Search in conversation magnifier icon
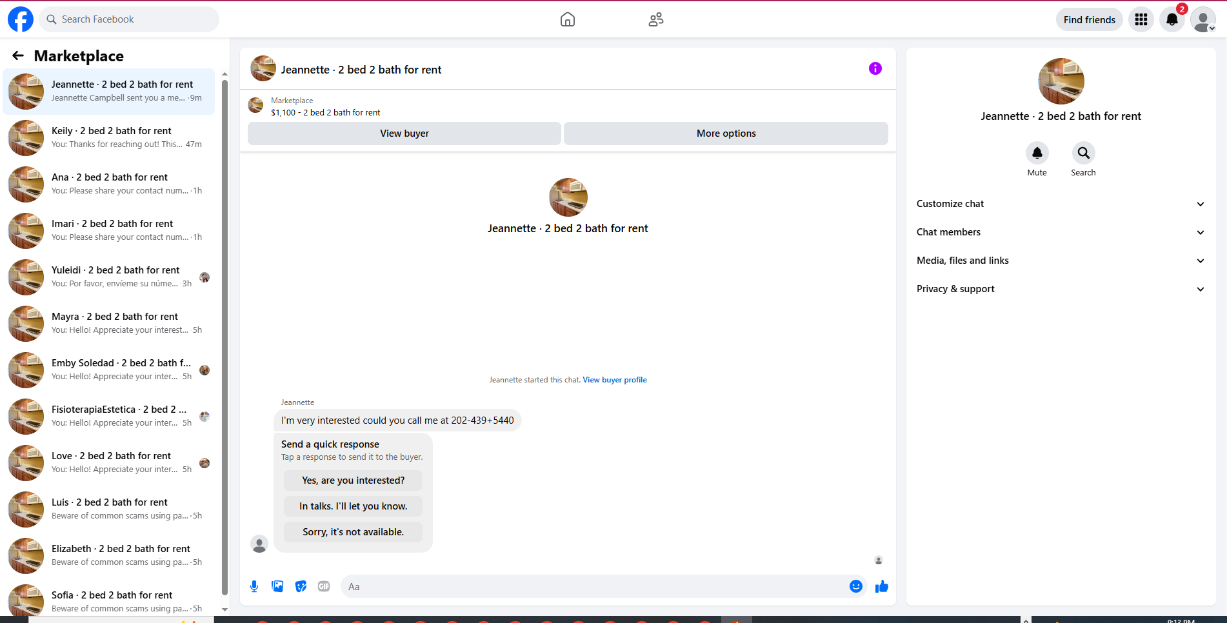 point(1084,153)
